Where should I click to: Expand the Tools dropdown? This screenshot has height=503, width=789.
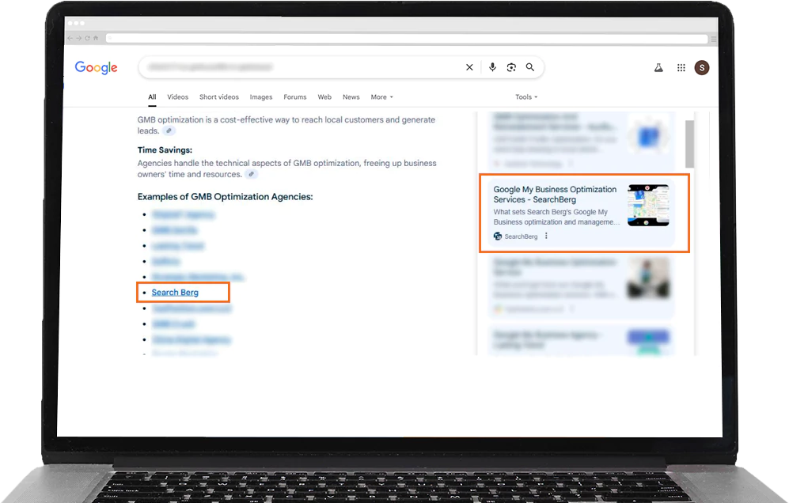[526, 96]
